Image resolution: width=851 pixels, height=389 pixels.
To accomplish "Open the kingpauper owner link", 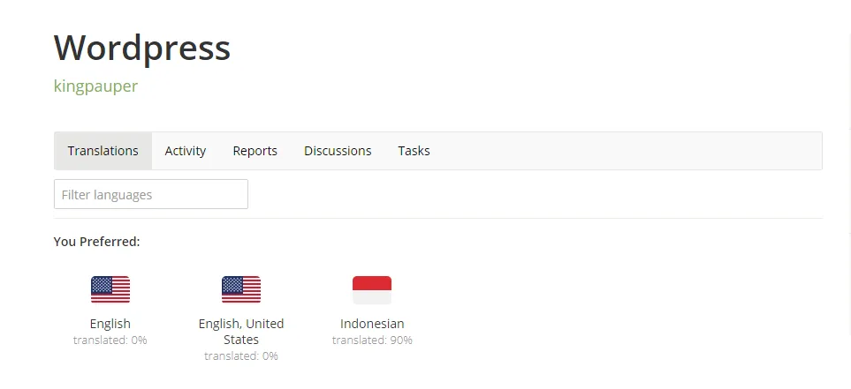I will click(x=95, y=86).
